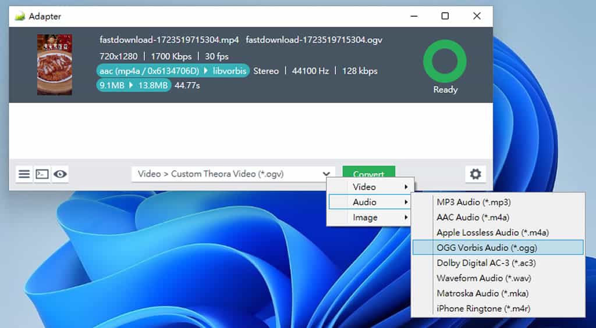Image resolution: width=596 pixels, height=328 pixels.
Task: Close the Adapter window
Action: [477, 16]
